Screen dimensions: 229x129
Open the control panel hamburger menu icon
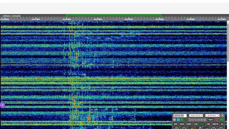(x=174, y=120)
